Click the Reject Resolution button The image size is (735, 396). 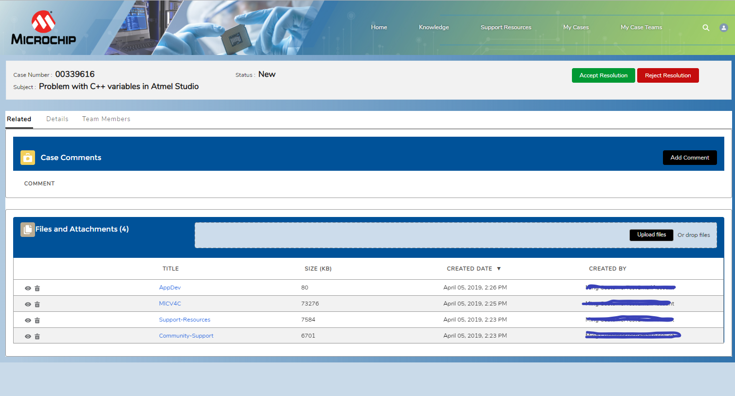[x=668, y=75]
